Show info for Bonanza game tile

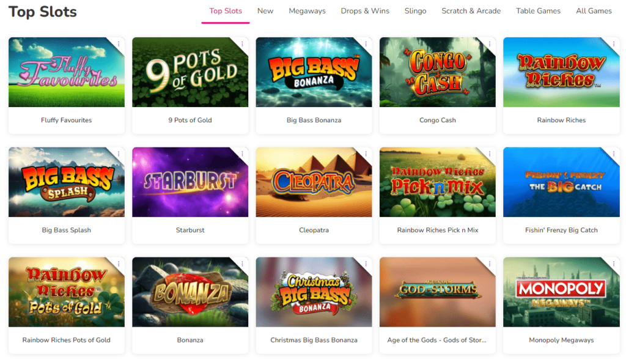tap(243, 264)
